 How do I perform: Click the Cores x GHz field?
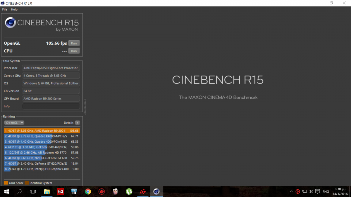[x=51, y=76]
